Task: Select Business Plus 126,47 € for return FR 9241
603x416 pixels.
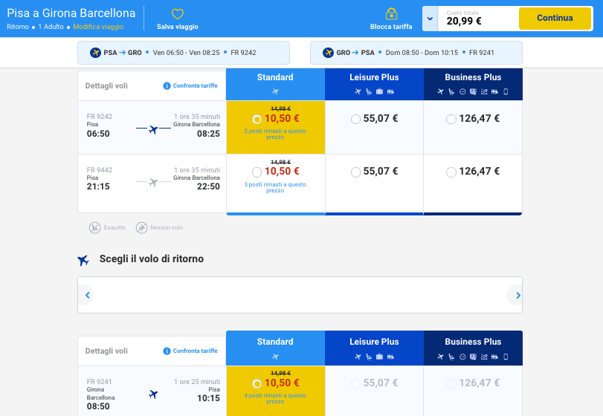Action: click(451, 383)
